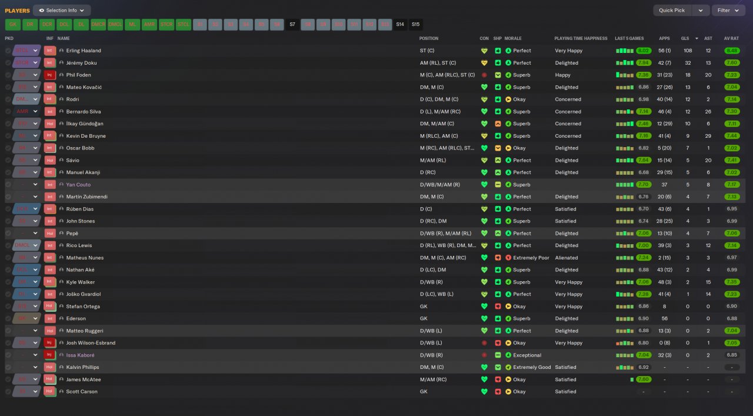Screen dimensions: 753x416
Task: Toggle the selection check for Pepê
Action: 8,233
